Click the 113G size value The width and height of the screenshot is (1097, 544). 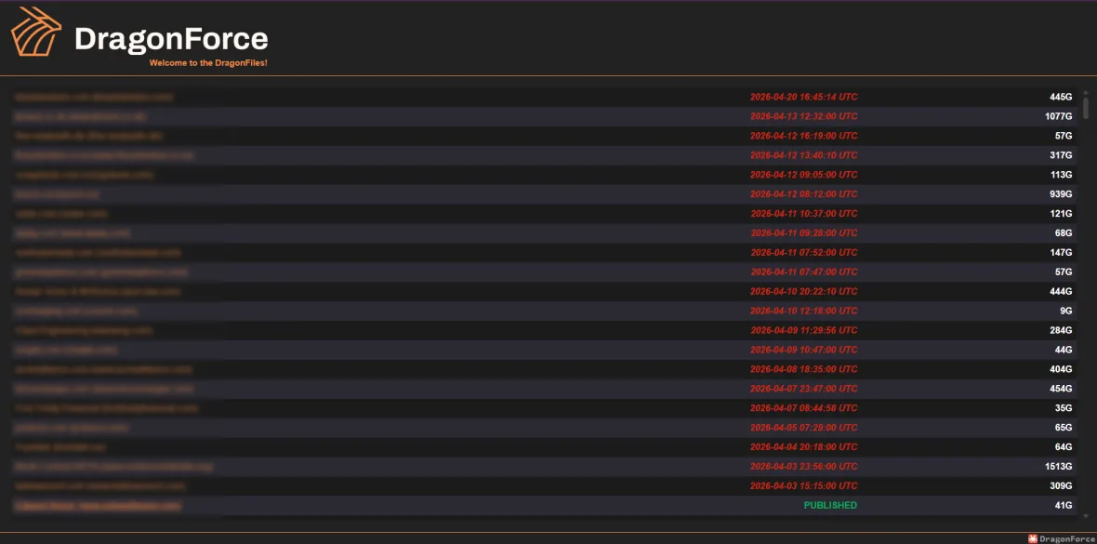coord(1061,174)
